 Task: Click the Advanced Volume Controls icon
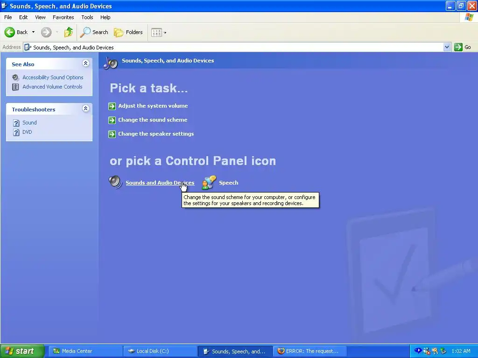coord(15,87)
